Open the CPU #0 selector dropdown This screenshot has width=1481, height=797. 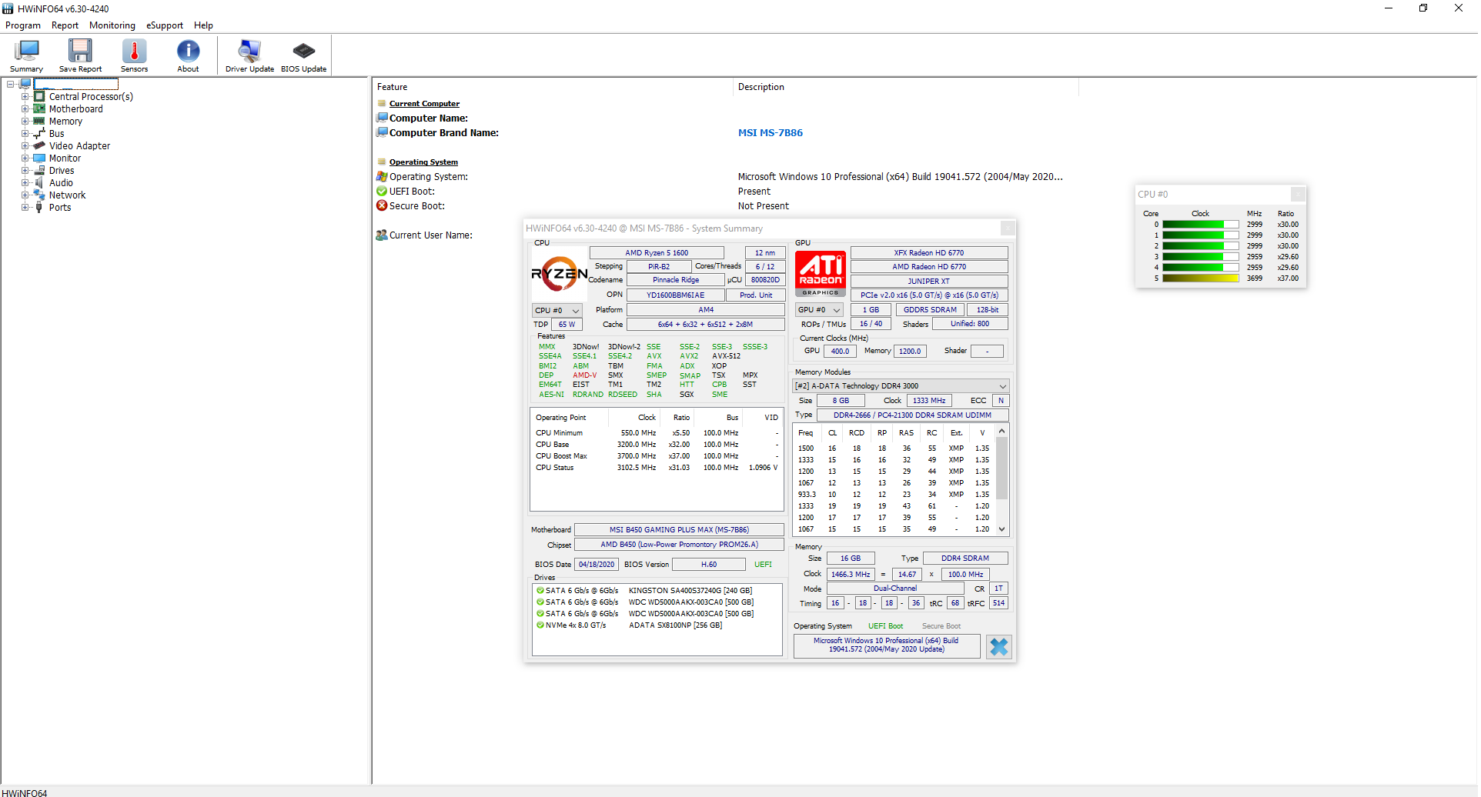pos(557,311)
